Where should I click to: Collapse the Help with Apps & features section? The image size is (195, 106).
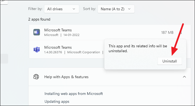[x=184, y=77]
